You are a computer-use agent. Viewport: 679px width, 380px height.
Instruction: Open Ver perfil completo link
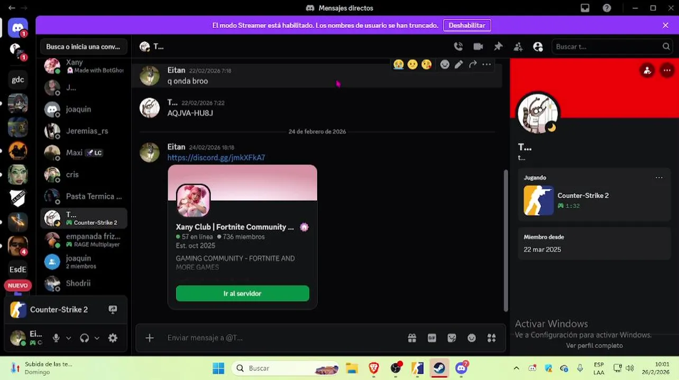pos(594,345)
